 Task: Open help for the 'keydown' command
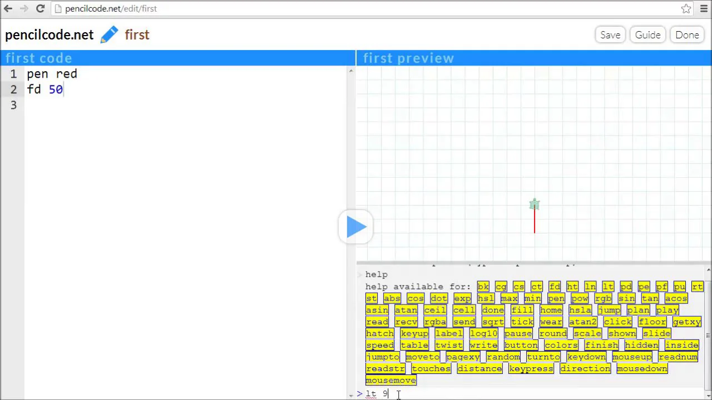[586, 357]
